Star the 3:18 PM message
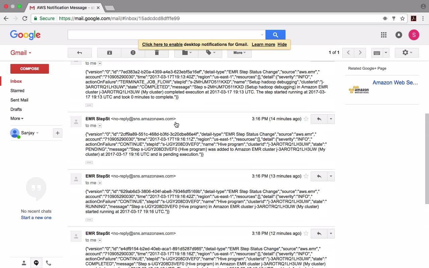429x268 pixels. (306, 233)
